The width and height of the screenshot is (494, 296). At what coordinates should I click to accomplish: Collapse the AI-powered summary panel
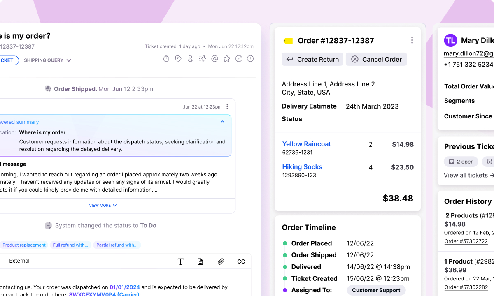click(222, 122)
